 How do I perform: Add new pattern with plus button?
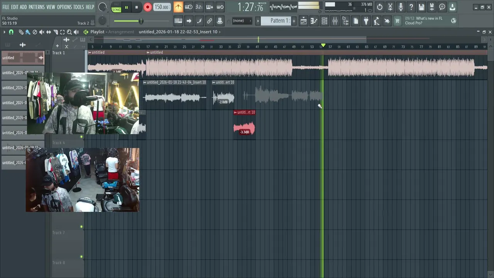[x=294, y=21]
